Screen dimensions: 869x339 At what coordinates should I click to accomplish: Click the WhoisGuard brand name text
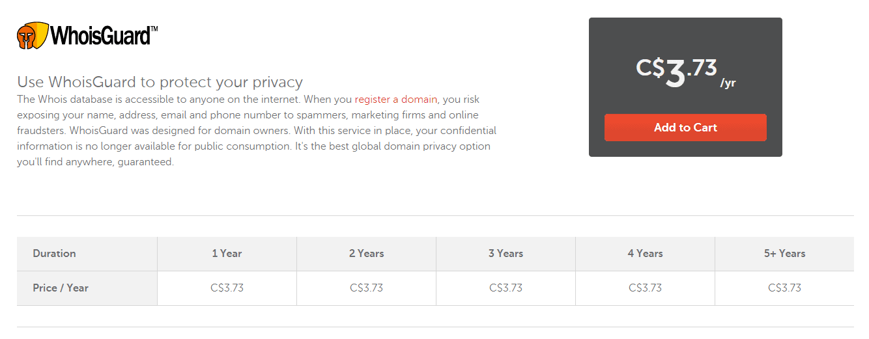click(x=104, y=36)
